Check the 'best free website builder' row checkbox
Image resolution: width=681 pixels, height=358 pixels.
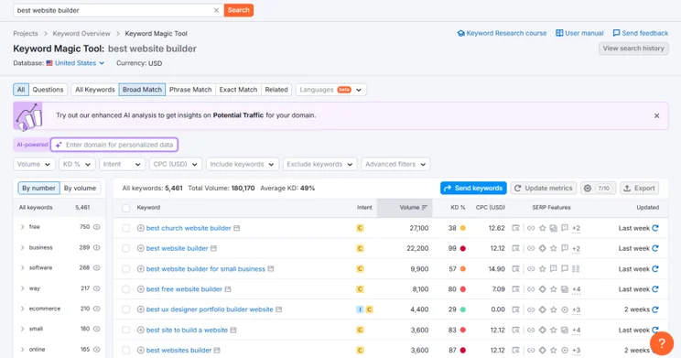[x=126, y=289]
